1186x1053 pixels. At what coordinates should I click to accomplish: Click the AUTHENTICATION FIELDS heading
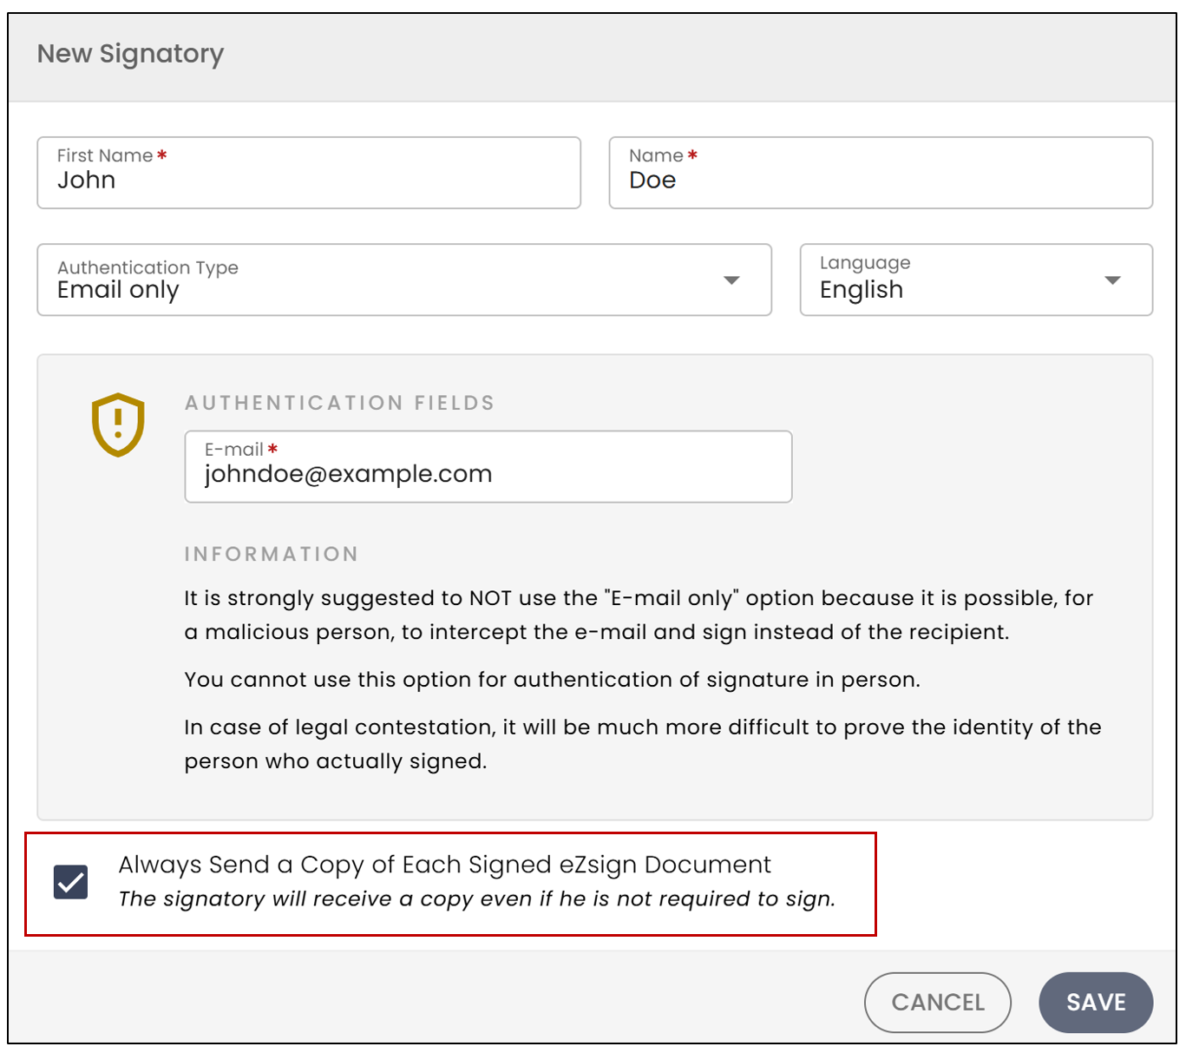[339, 403]
